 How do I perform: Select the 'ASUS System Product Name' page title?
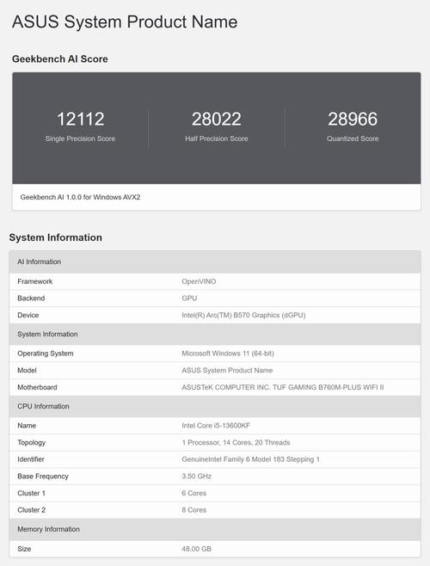pyautogui.click(x=125, y=22)
